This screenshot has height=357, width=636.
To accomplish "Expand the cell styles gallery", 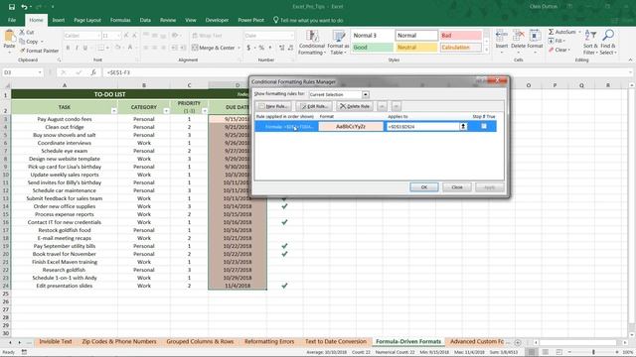I will (487, 50).
